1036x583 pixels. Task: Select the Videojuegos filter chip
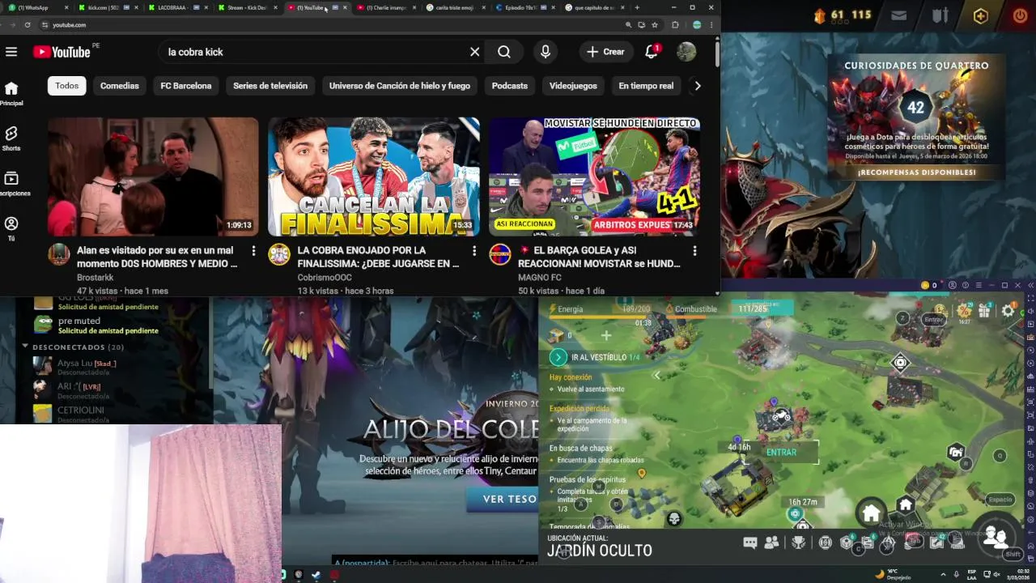(573, 86)
